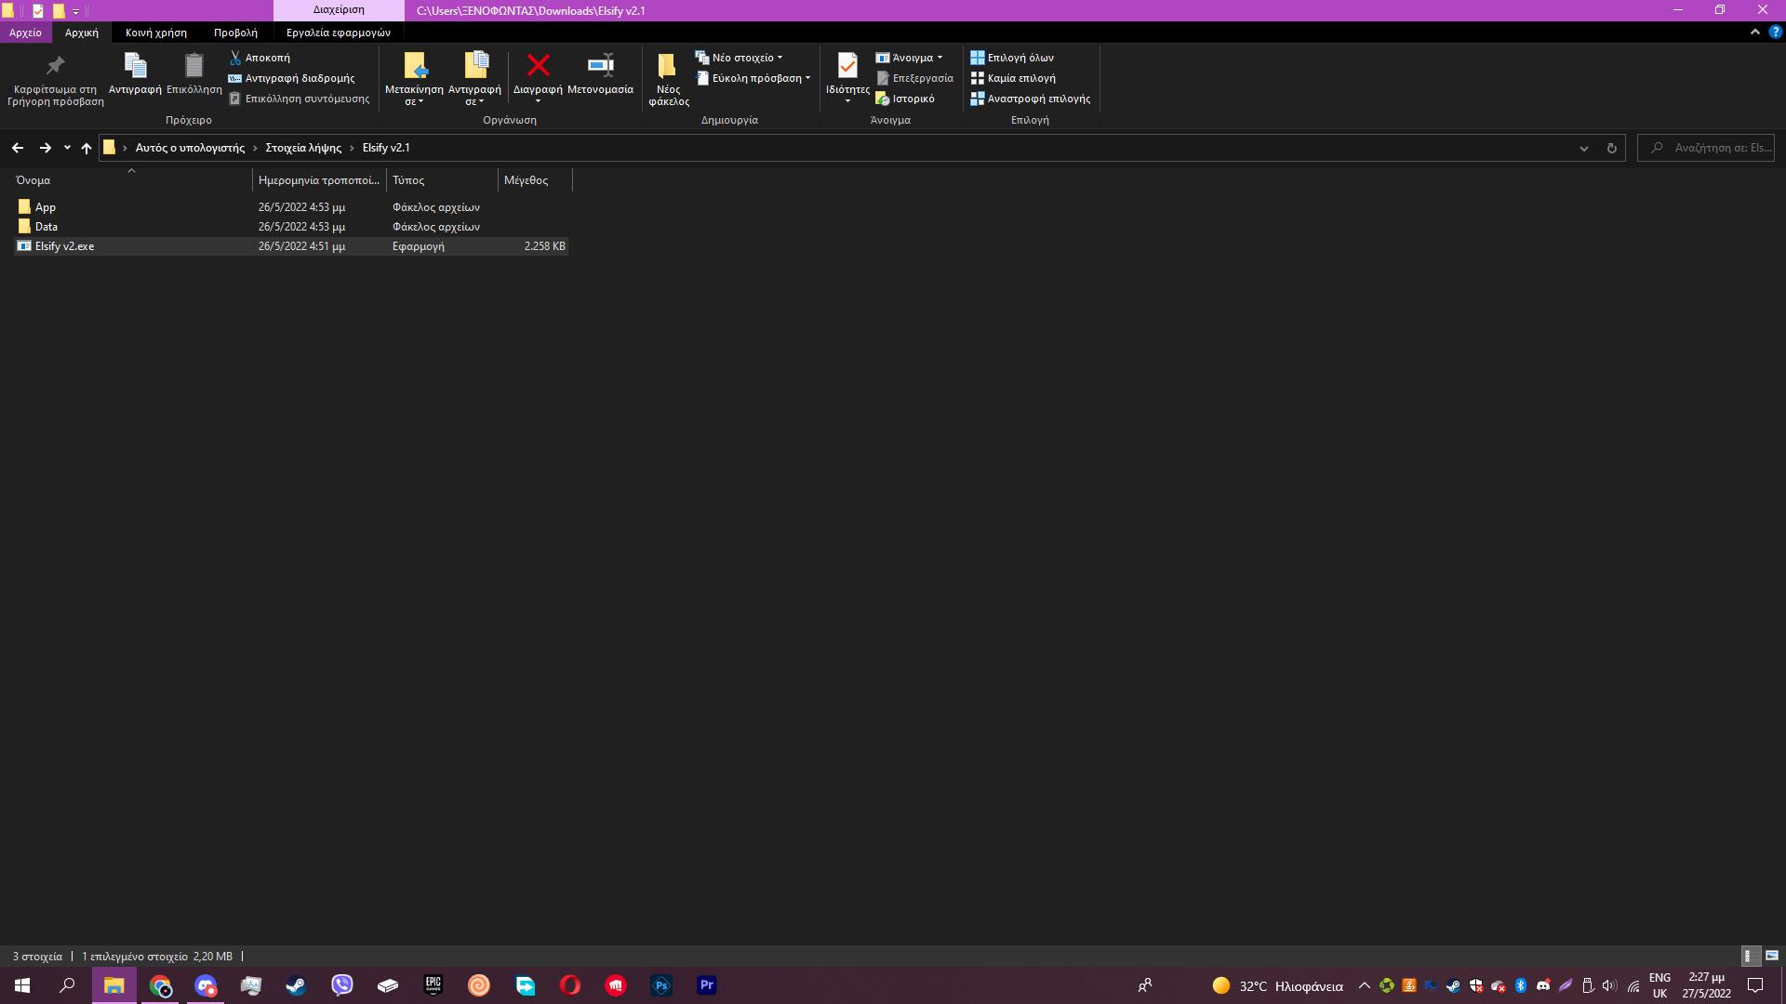Click the red Delete (Διαγραφή) icon
This screenshot has height=1004, width=1786.
coord(538,66)
